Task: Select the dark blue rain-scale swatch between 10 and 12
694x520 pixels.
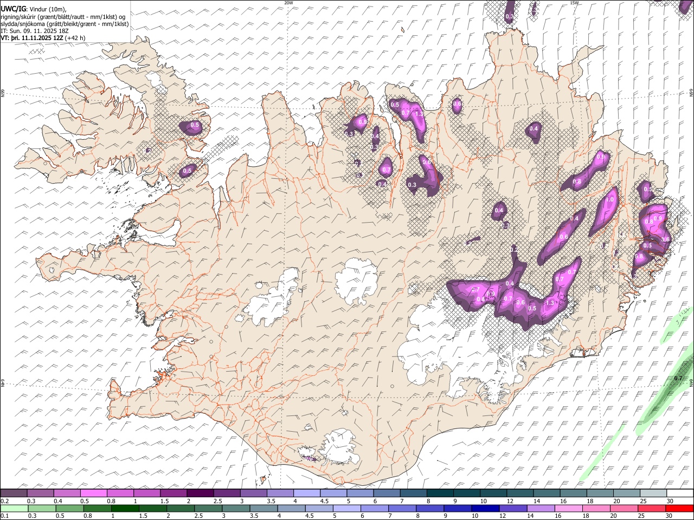Action: pyautogui.click(x=485, y=508)
